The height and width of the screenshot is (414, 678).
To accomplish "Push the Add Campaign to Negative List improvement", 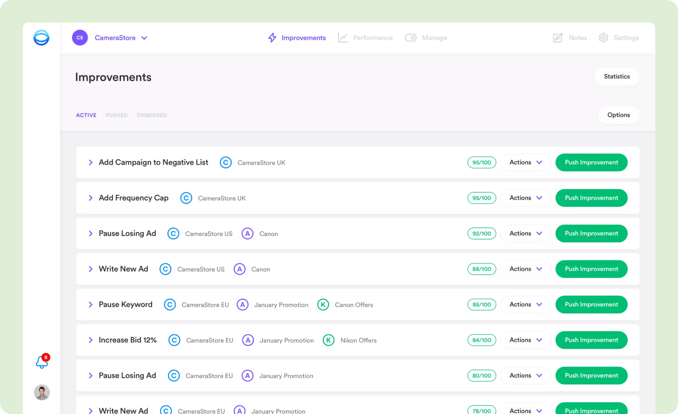I will coord(591,163).
